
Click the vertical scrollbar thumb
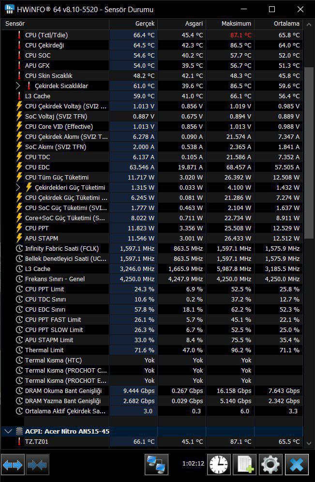pyautogui.click(x=309, y=152)
